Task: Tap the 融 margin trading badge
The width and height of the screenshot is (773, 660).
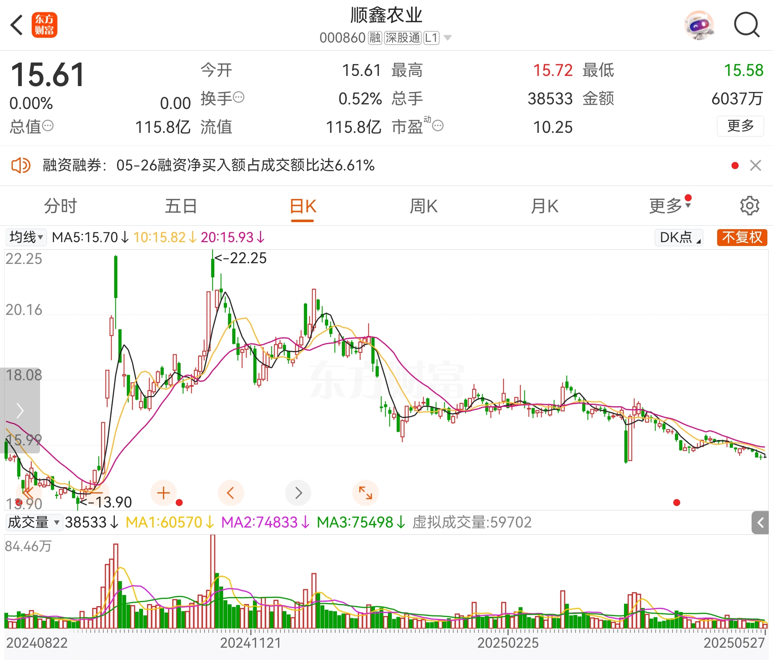Action: [375, 38]
